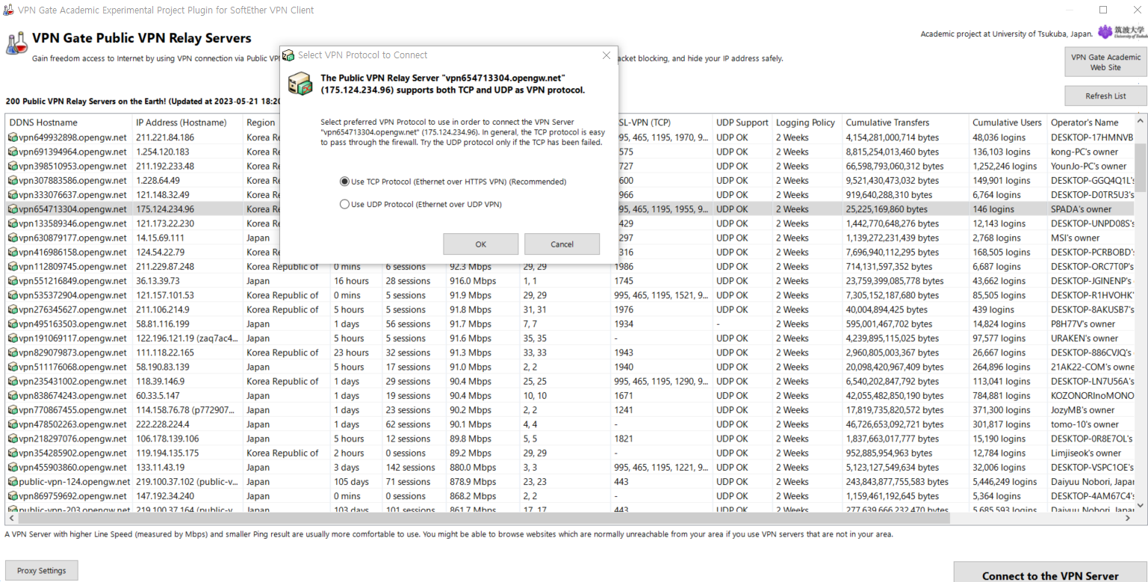Open VPN Gate Academic Web Site
Screen dimensions: 1148x582
point(1105,62)
